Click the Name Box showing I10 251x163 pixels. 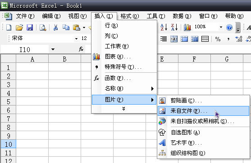pos(25,49)
